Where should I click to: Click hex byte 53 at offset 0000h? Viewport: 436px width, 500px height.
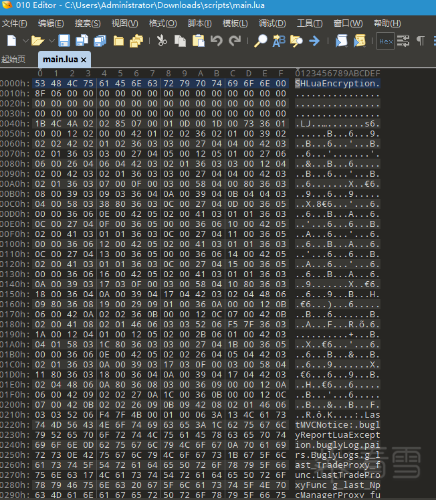tap(40, 84)
